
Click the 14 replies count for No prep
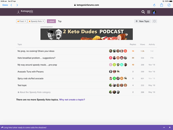tap(133, 51)
